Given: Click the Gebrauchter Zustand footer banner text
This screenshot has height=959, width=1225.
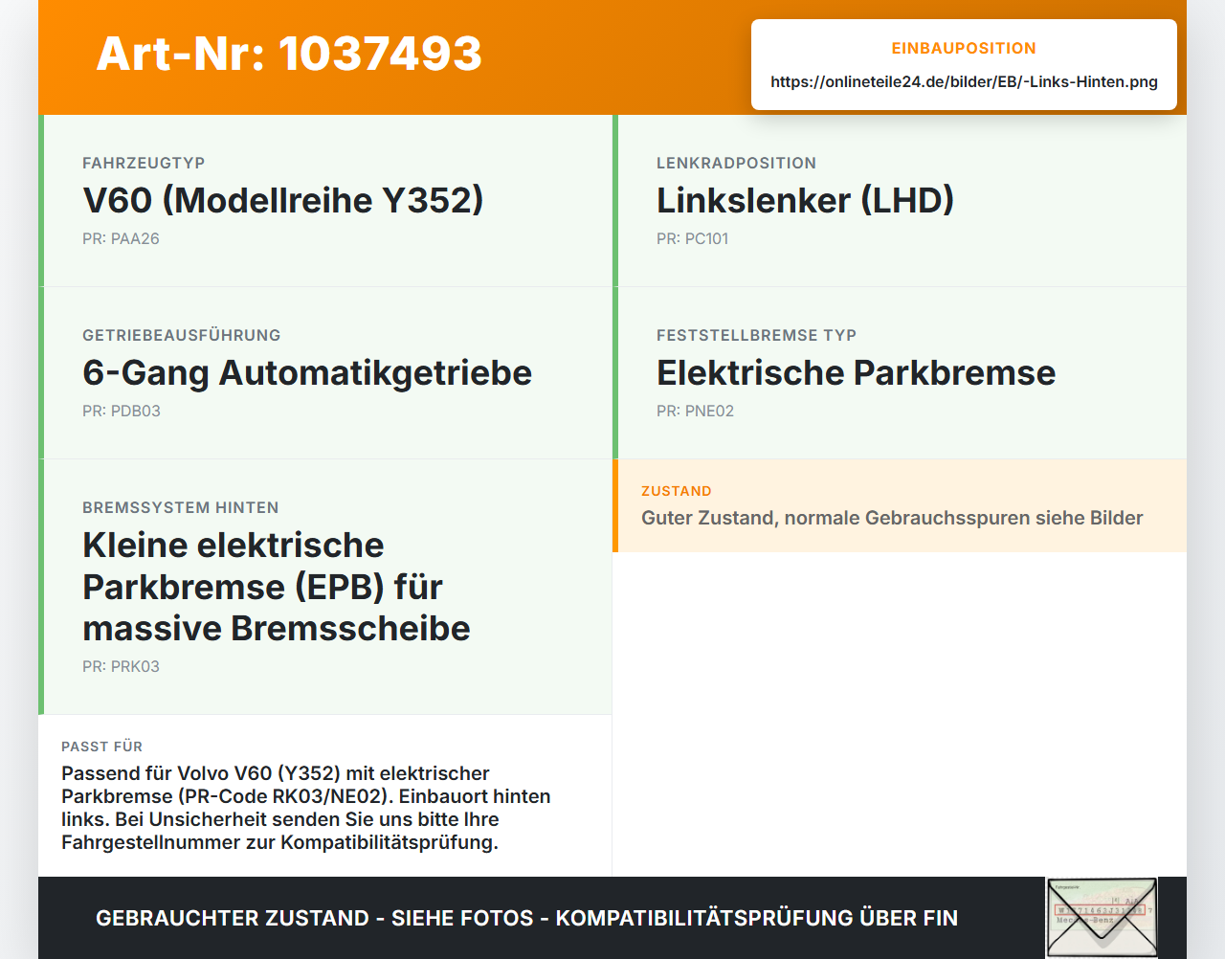Looking at the screenshot, I should (x=526, y=918).
